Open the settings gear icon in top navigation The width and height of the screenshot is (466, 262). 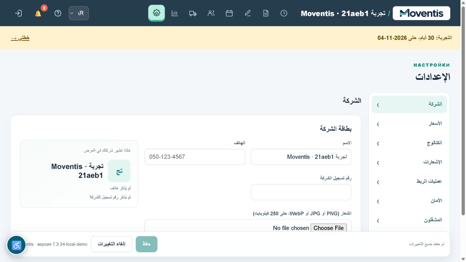coord(157,13)
